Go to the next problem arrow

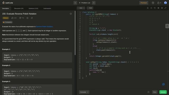pos(94,3)
